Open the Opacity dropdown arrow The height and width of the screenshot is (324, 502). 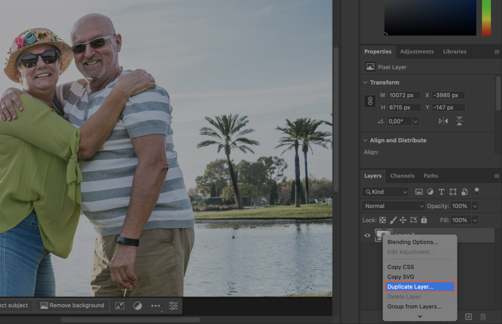(475, 206)
